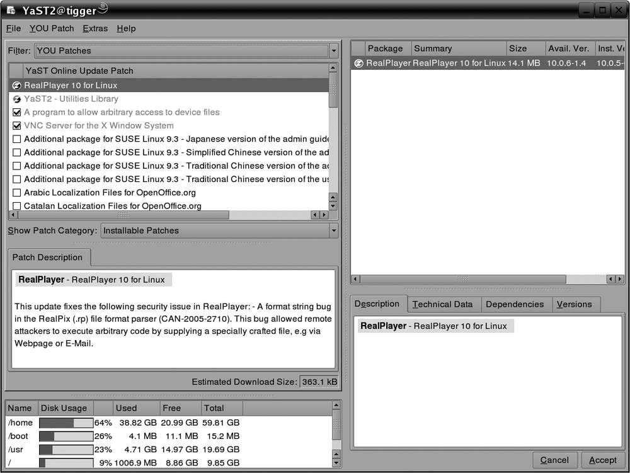Image resolution: width=630 pixels, height=473 pixels.
Task: Check Catalan Localization Files for OpenOffice.org
Action: tap(16, 206)
